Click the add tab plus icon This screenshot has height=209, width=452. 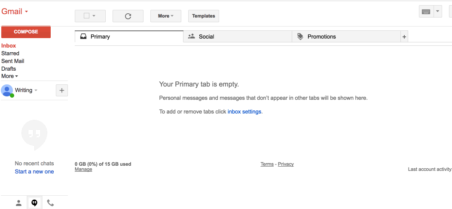404,37
